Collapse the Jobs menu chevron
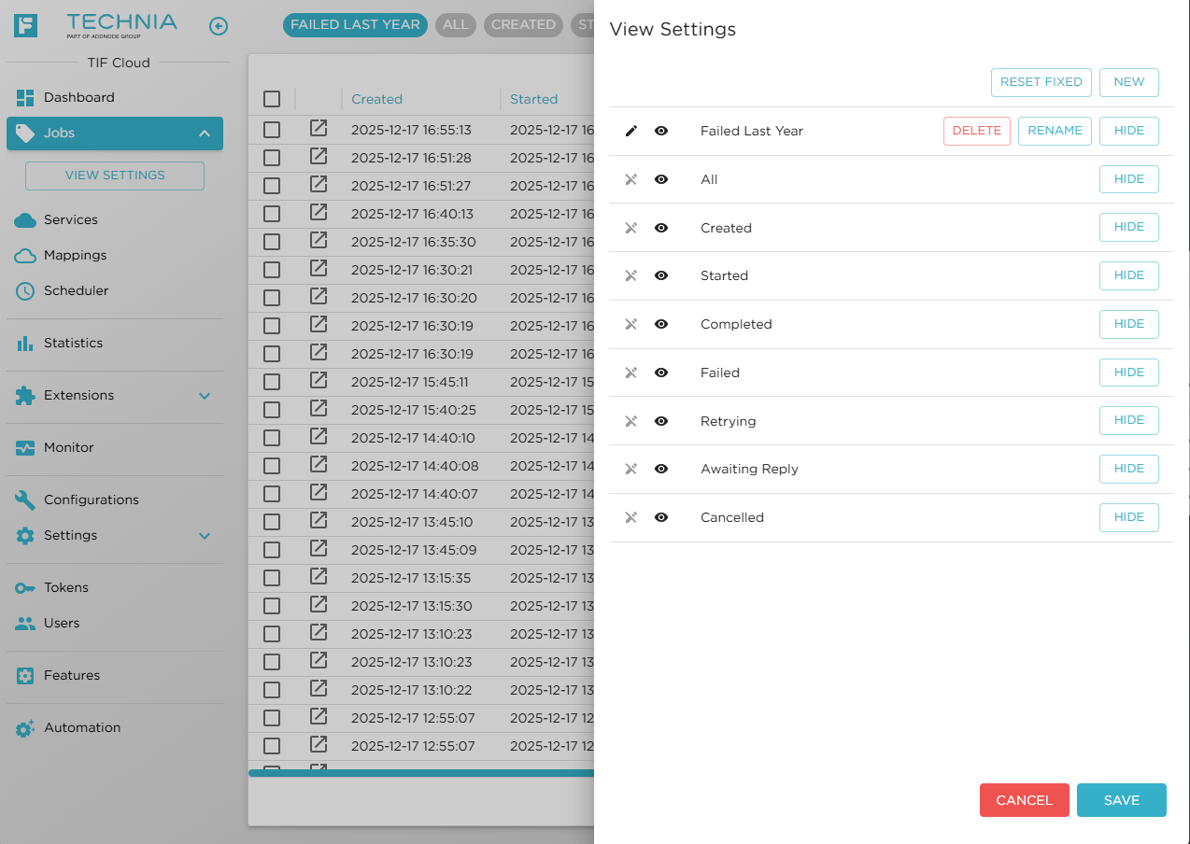Screen dimensions: 1190x844 (x=205, y=133)
